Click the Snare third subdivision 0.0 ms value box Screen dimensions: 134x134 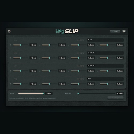(x=91, y=58)
